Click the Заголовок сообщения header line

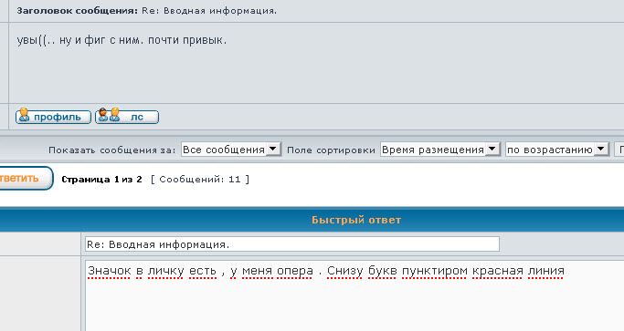click(146, 11)
